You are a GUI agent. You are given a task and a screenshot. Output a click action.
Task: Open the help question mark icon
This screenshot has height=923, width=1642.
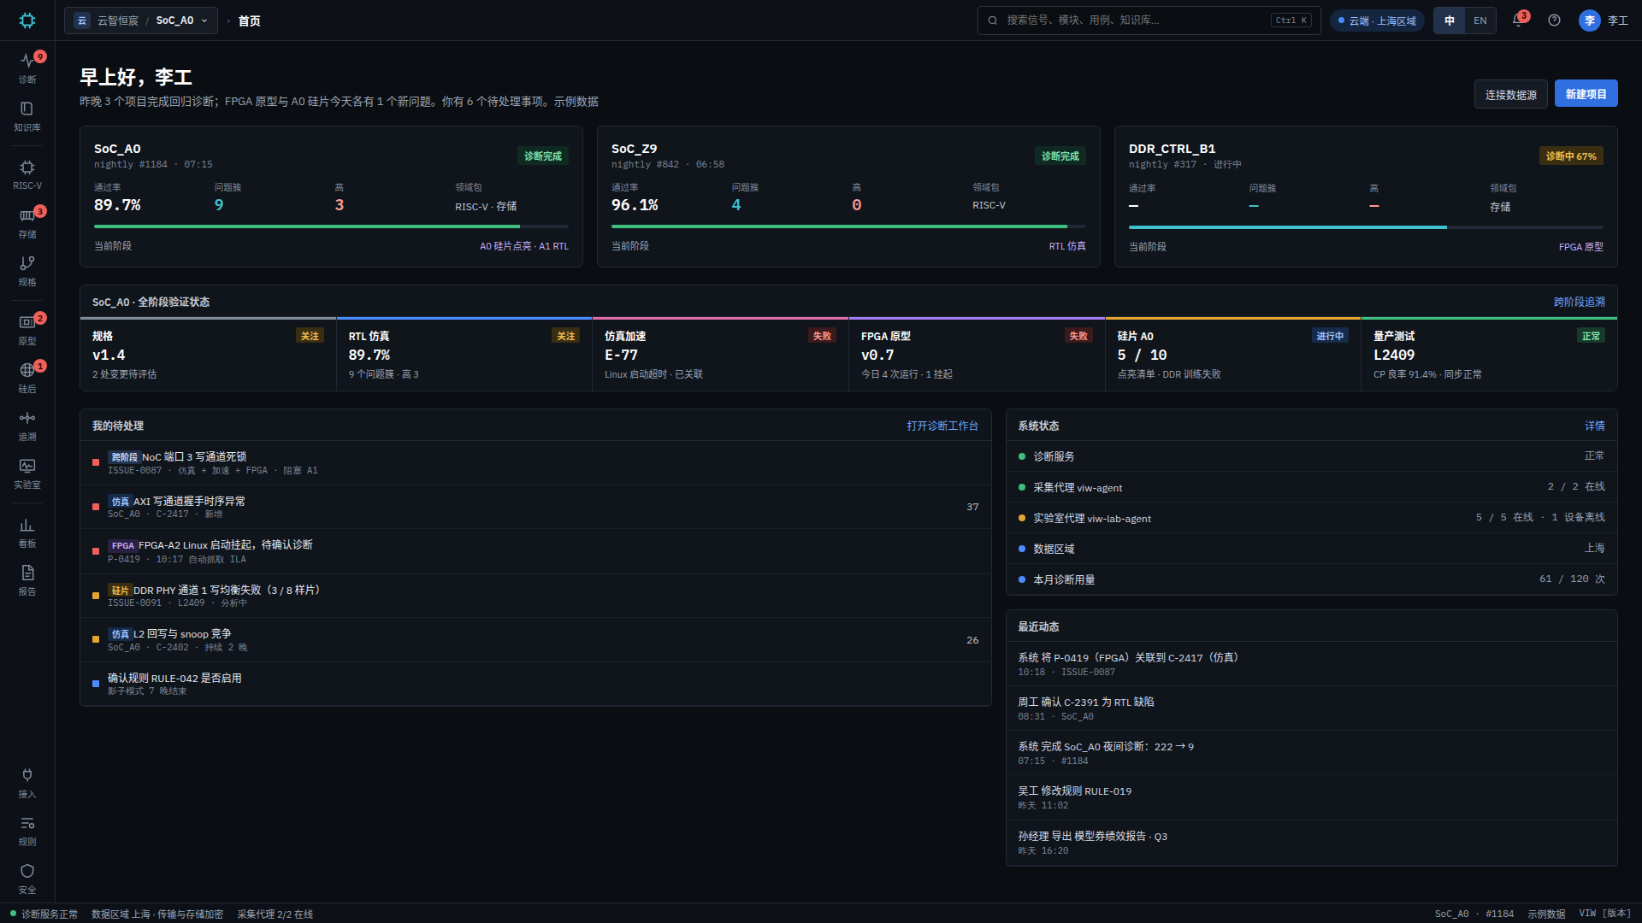click(x=1554, y=21)
